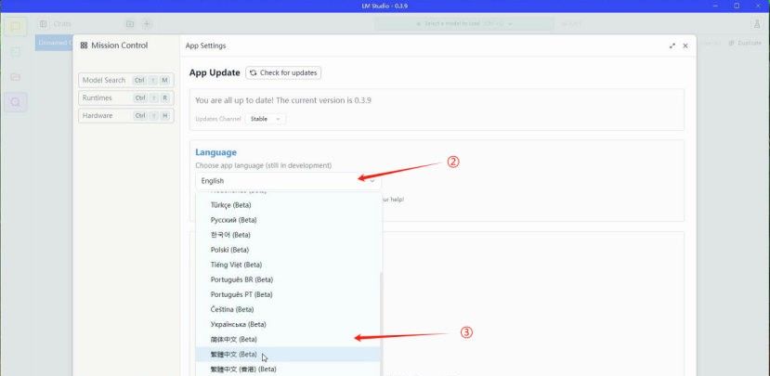Click the flask icon at top right
This screenshot has width=770, height=376.
(756, 23)
